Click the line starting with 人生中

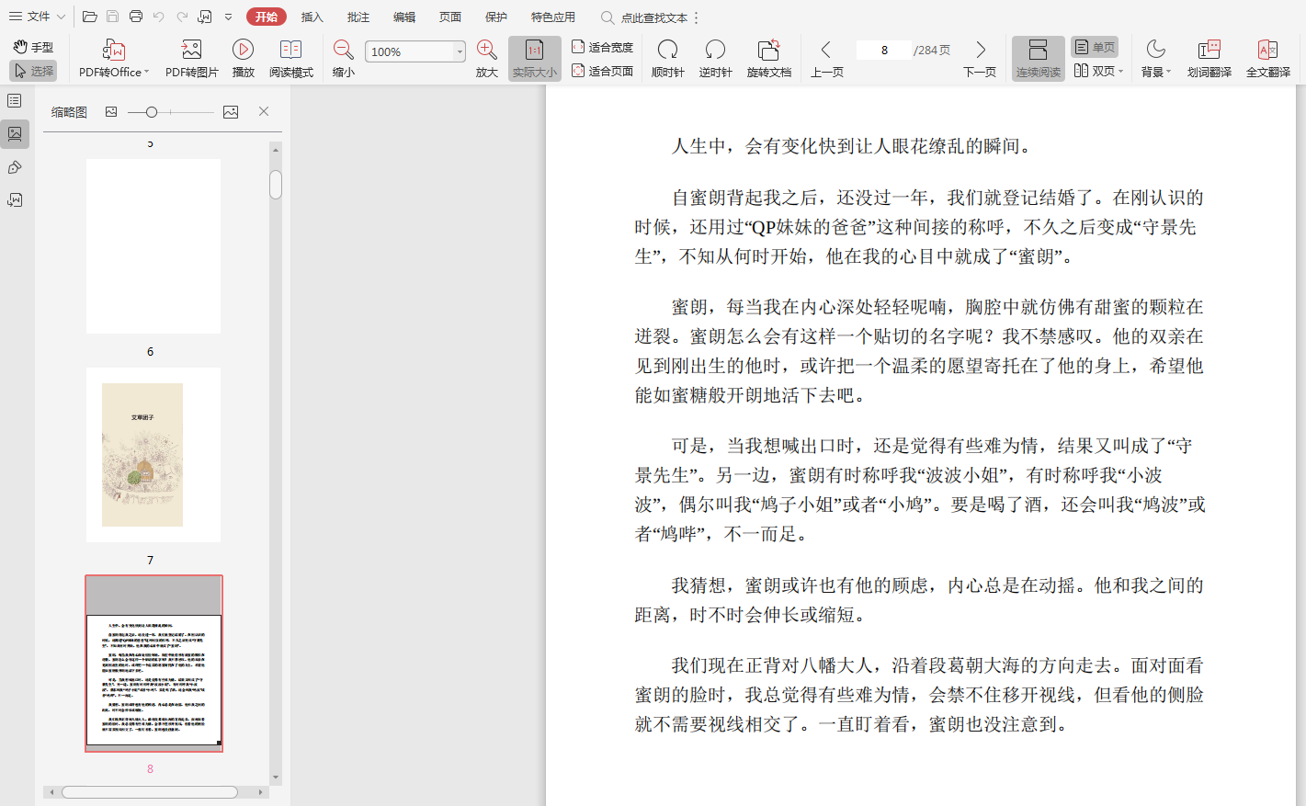tap(852, 146)
